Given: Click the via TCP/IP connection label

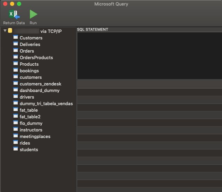Looking at the screenshot, I should coord(51,31).
